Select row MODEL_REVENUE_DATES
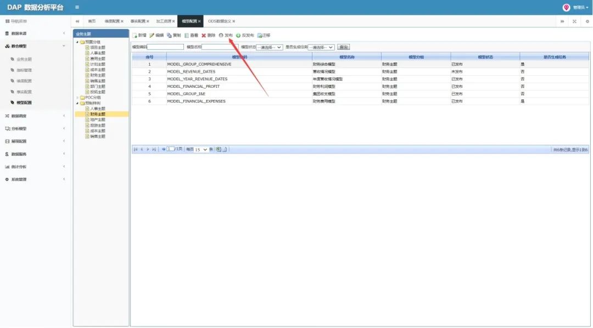593x328 pixels. pyautogui.click(x=360, y=72)
